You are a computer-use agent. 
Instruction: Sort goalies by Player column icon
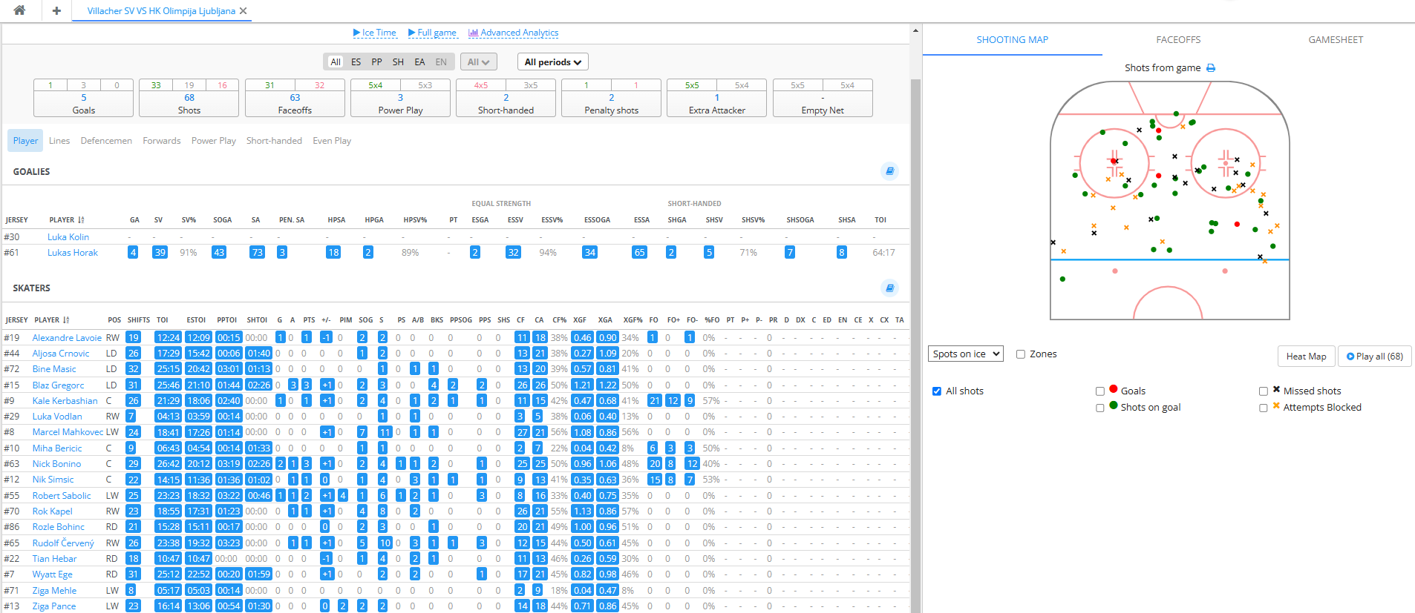point(81,220)
